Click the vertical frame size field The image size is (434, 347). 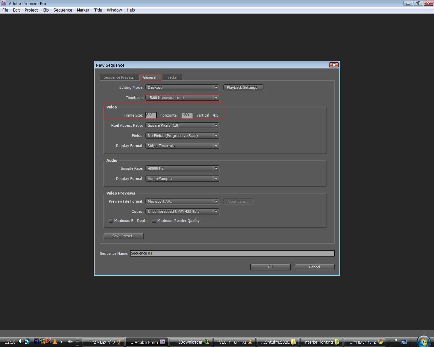tap(187, 115)
